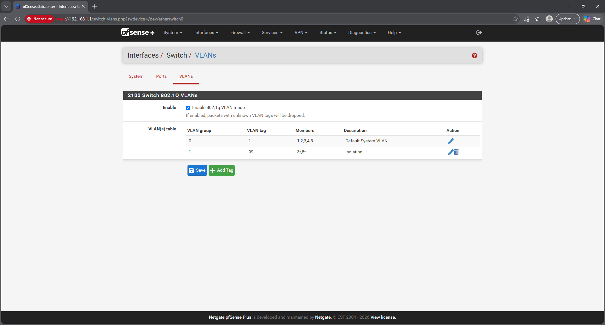Delete the Isolation VLAN with trash icon
The image size is (605, 325).
[456, 152]
